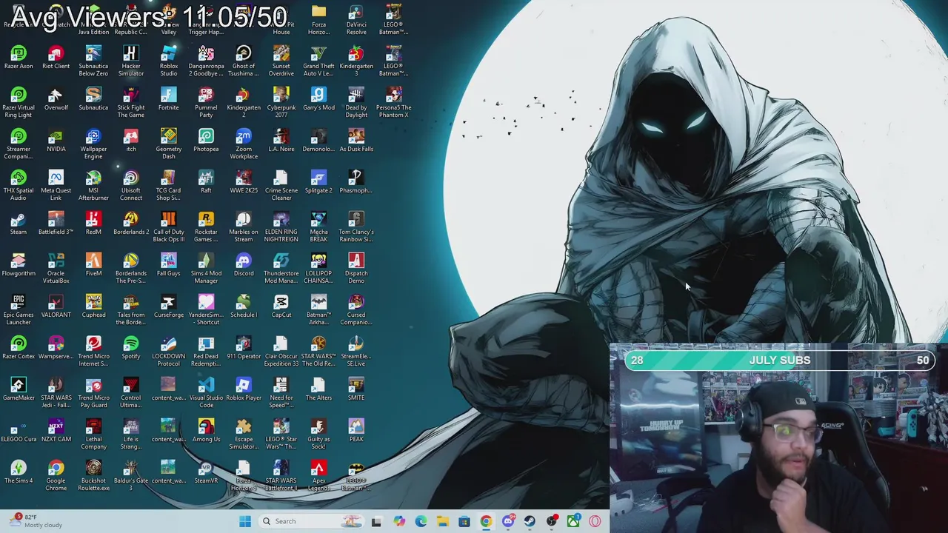The width and height of the screenshot is (948, 533).
Task: Open SteamVR desktop icon
Action: (x=206, y=472)
